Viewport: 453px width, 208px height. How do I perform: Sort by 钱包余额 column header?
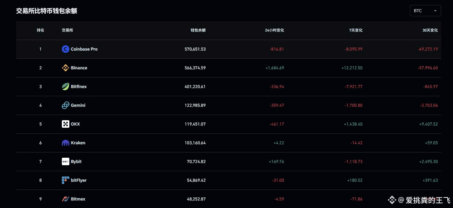pos(198,30)
